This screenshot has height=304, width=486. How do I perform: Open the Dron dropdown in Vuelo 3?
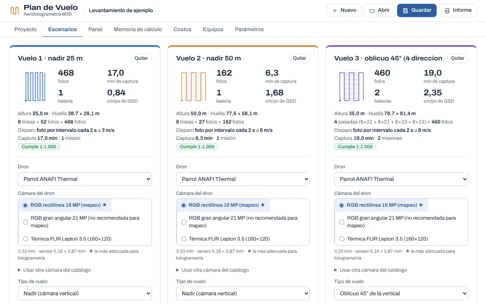click(401, 179)
